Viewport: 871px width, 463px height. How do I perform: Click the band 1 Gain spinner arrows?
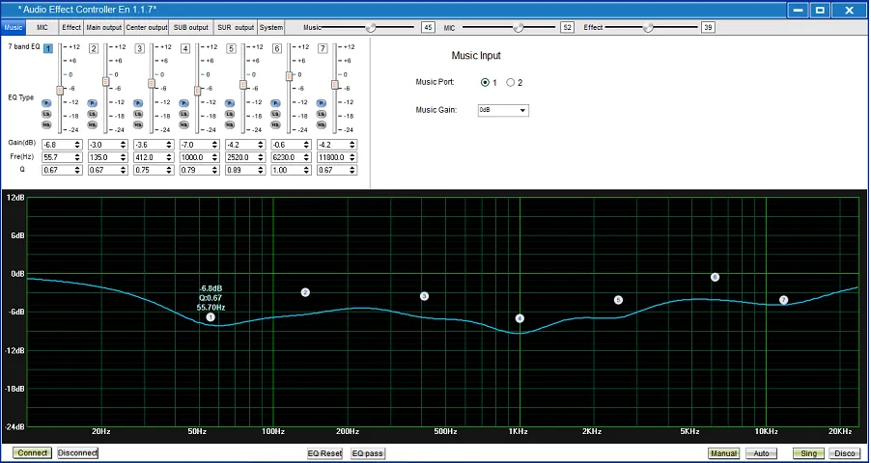click(76, 144)
